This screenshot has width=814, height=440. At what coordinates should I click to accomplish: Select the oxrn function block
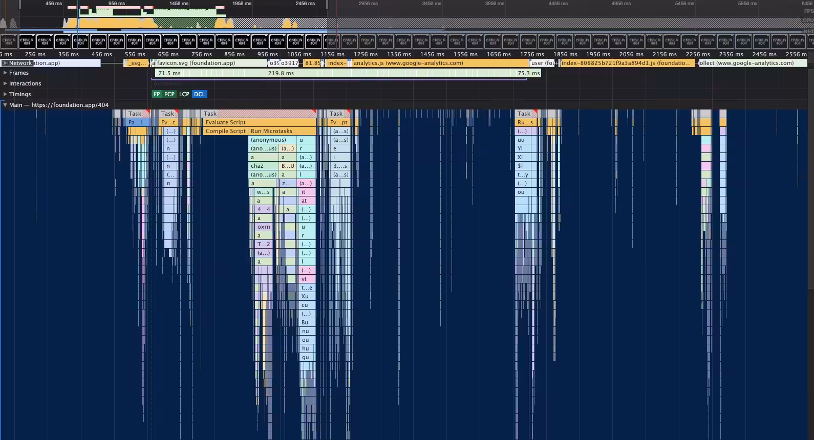(264, 227)
